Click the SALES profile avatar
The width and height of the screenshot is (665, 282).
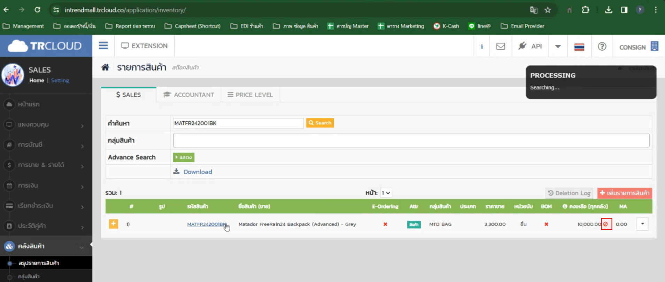coord(13,75)
